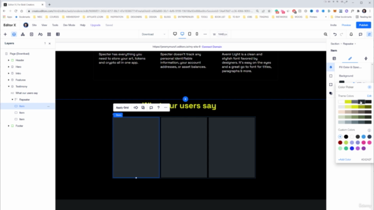The height and width of the screenshot is (210, 374).
Task: Click +Add Color link
Action: tap(344, 159)
